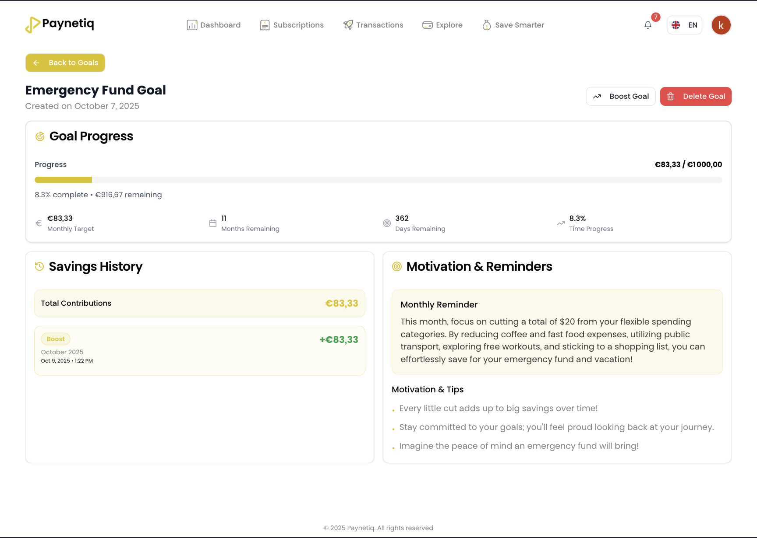Click the Boost Goal button
Image resolution: width=757 pixels, height=538 pixels.
[x=620, y=96]
